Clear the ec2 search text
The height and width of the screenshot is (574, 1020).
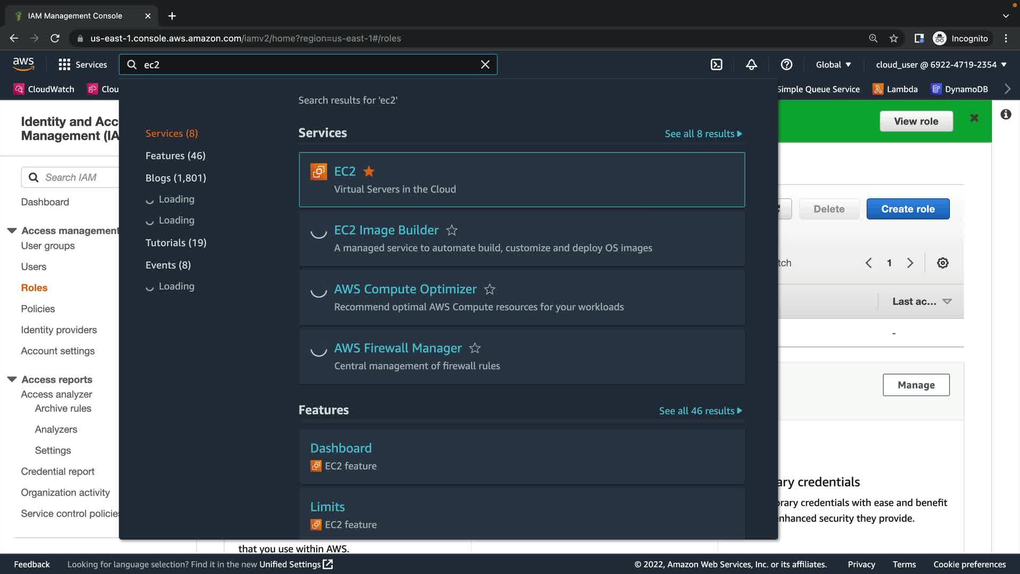click(485, 64)
